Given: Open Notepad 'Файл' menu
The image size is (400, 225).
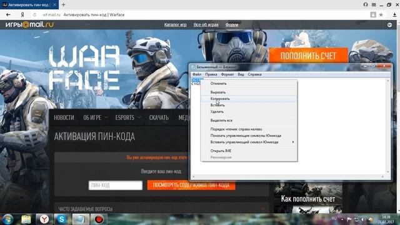Looking at the screenshot, I should coord(197,74).
